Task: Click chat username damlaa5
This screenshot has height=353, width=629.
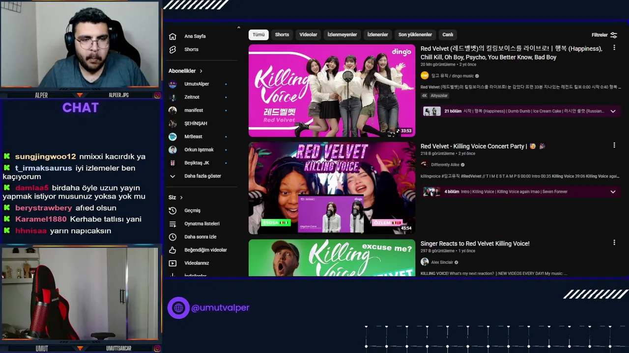Action: 32,188
